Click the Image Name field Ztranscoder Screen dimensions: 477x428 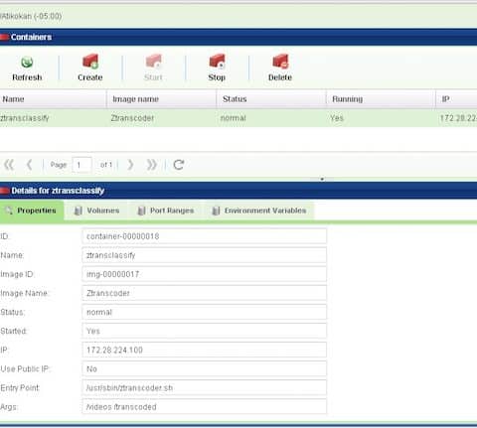point(205,293)
